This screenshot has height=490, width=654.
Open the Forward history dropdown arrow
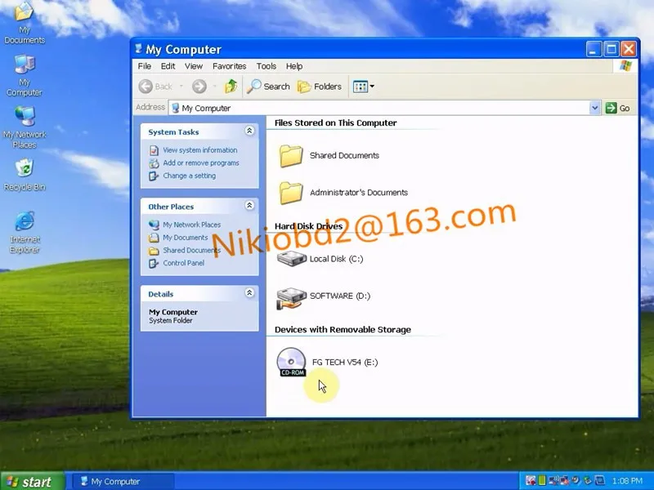[214, 87]
